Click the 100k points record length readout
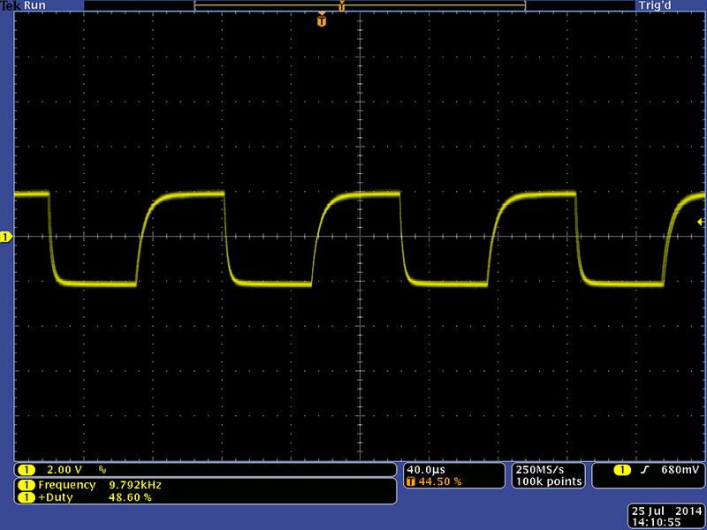707x530 pixels. pyautogui.click(x=549, y=481)
